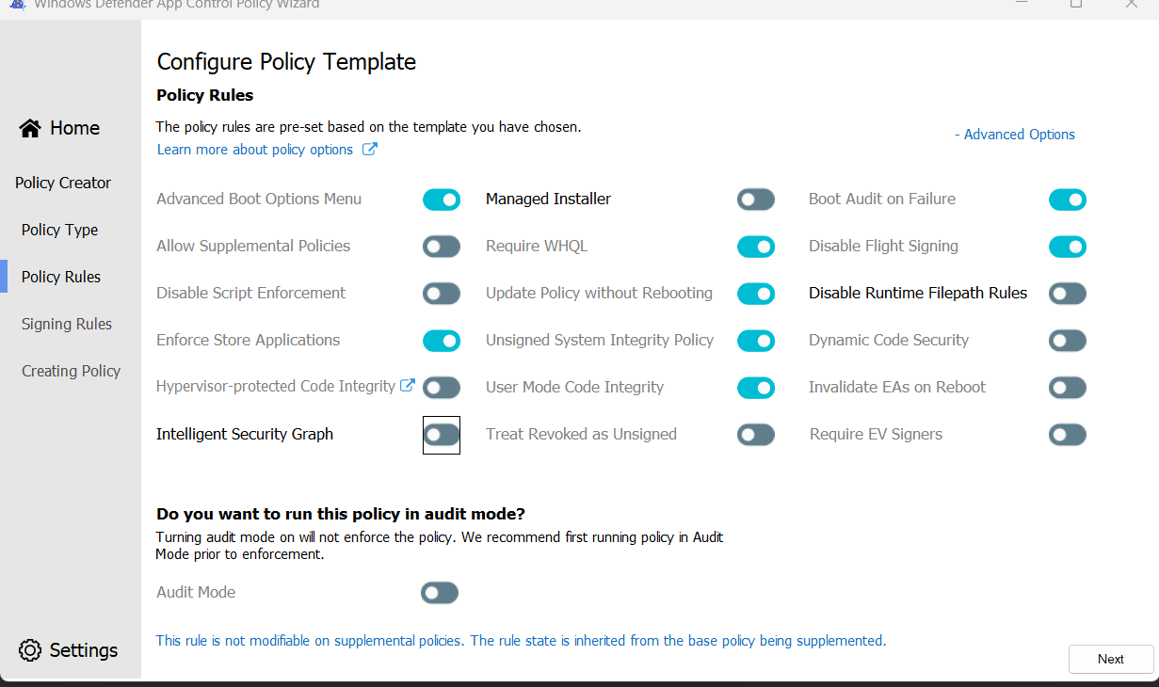Open the Settings gear at bottom left
This screenshot has height=687, width=1159.
(x=28, y=650)
